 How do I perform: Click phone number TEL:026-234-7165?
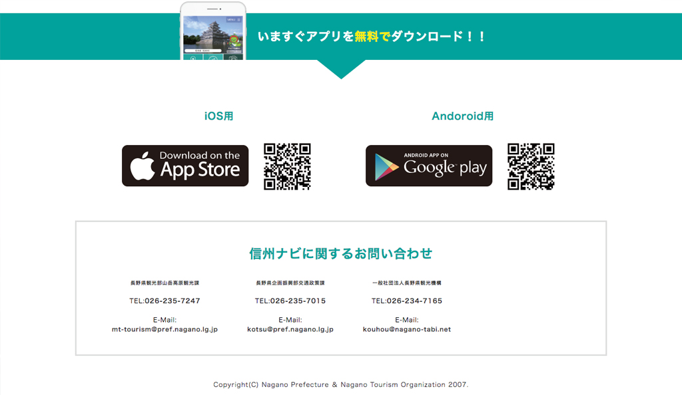[407, 301]
